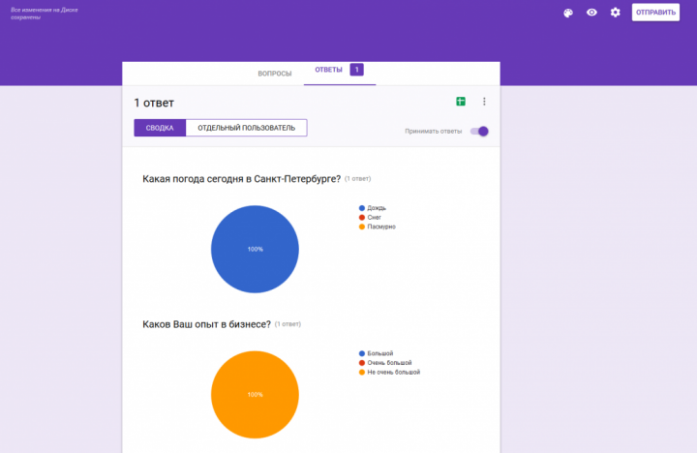Click the blue Дождь legend dot
697x453 pixels.
click(x=362, y=208)
